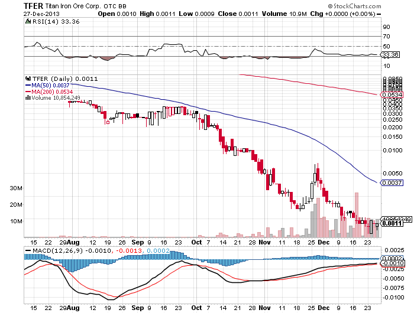Click the red -0.0013 signal value in the MACD legend
The height and width of the screenshot is (313, 414).
[129, 250]
